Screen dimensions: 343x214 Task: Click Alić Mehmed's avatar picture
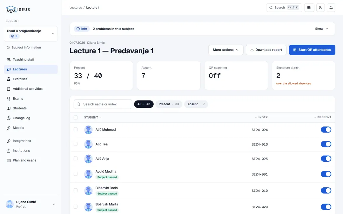[x=88, y=130]
